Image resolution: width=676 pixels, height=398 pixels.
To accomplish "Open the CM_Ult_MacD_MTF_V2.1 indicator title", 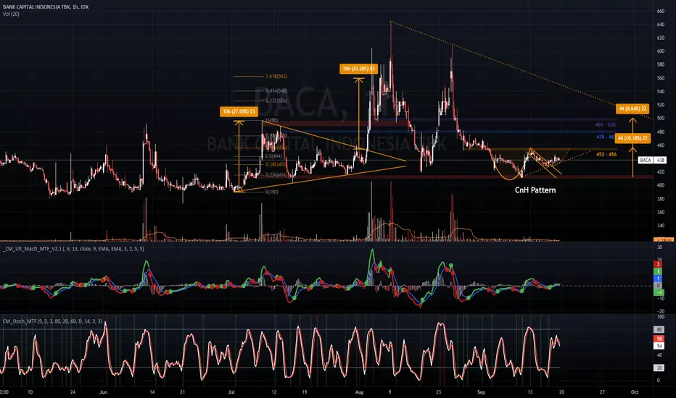I will 74,249.
